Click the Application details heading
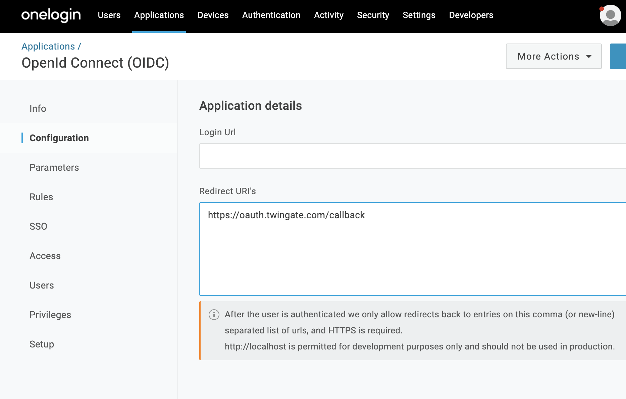The image size is (626, 399). 251,106
